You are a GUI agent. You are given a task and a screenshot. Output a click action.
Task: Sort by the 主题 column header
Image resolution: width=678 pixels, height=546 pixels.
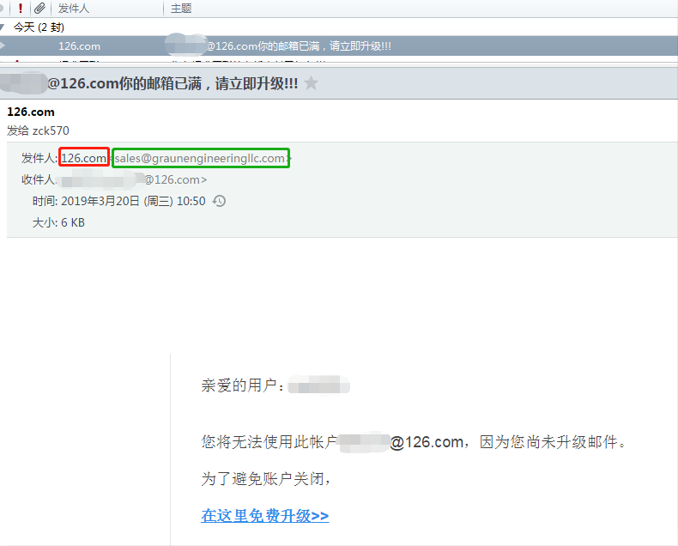[181, 9]
